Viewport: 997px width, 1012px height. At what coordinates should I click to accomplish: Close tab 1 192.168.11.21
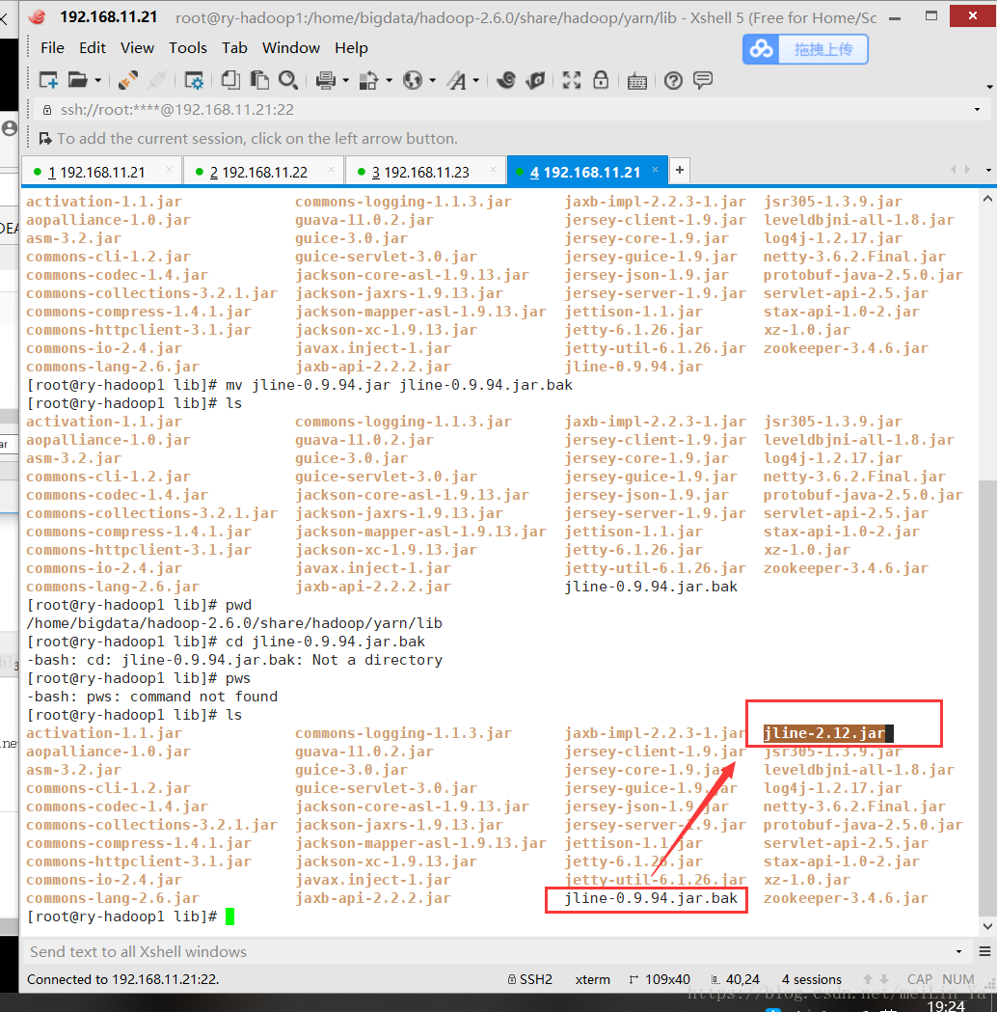[x=169, y=170]
